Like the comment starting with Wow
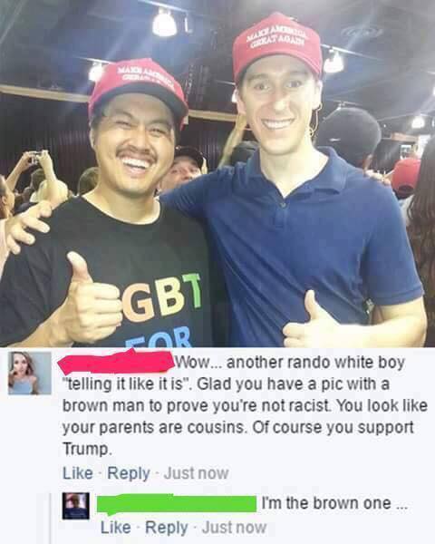This screenshot has width=435, height=544. click(x=78, y=473)
